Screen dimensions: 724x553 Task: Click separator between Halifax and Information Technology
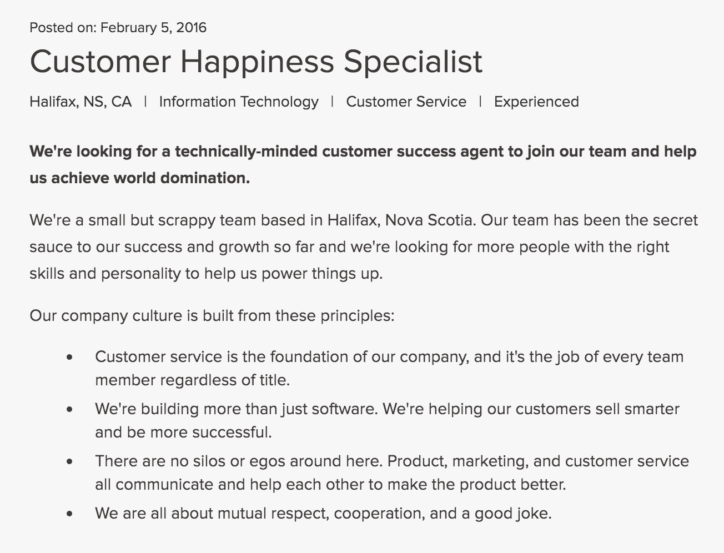click(145, 101)
